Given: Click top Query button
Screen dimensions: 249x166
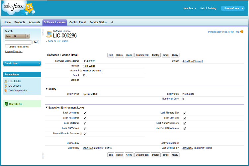Looking at the screenshot, I should coord(175,55).
